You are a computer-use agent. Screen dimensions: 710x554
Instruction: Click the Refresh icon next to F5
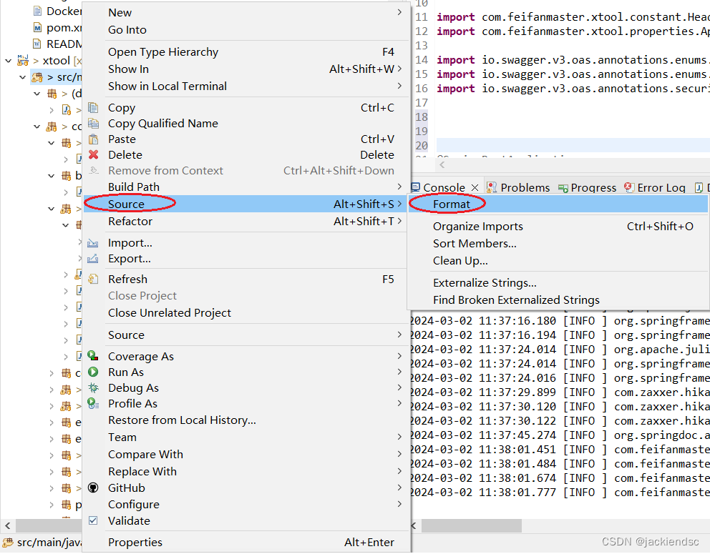tap(93, 279)
